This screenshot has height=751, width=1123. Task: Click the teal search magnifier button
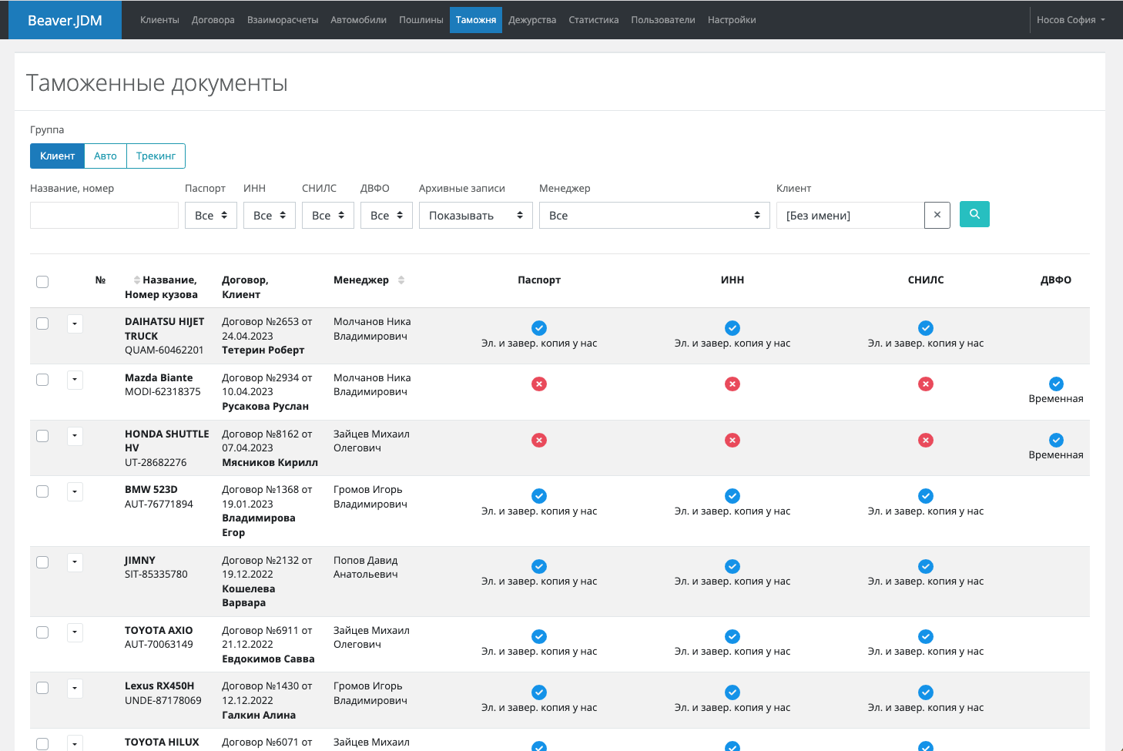coord(974,214)
